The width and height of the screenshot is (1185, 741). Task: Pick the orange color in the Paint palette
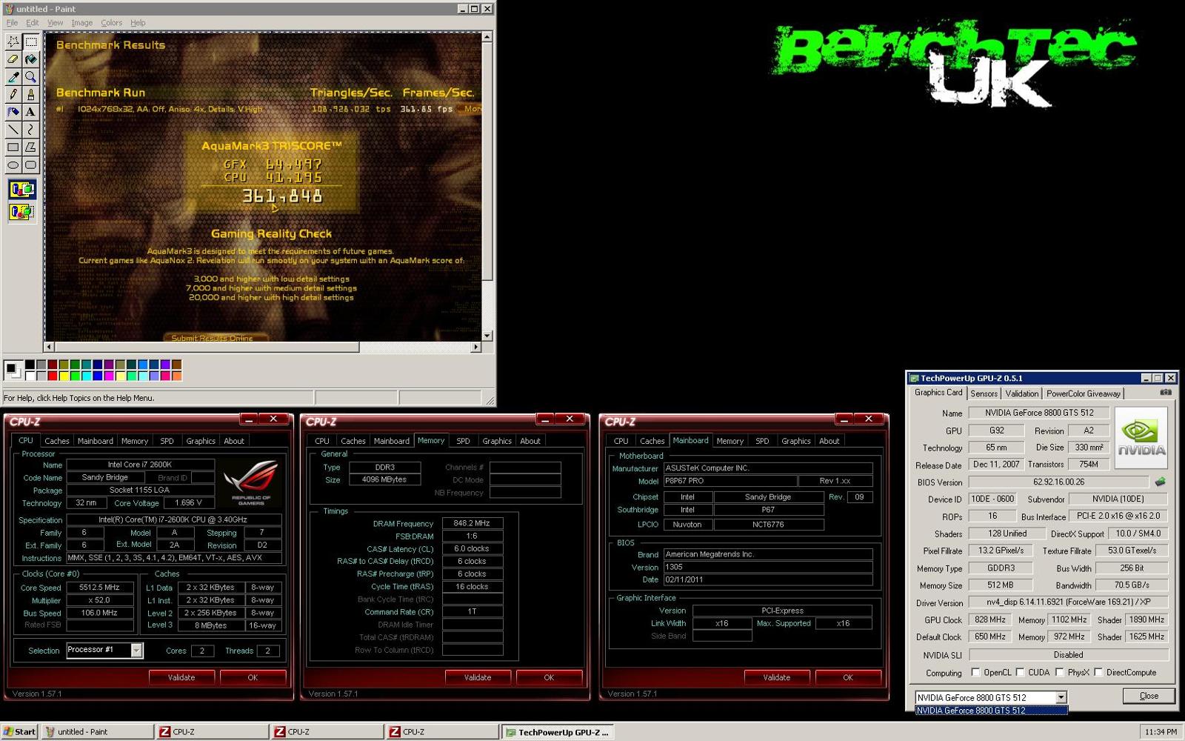tap(176, 375)
